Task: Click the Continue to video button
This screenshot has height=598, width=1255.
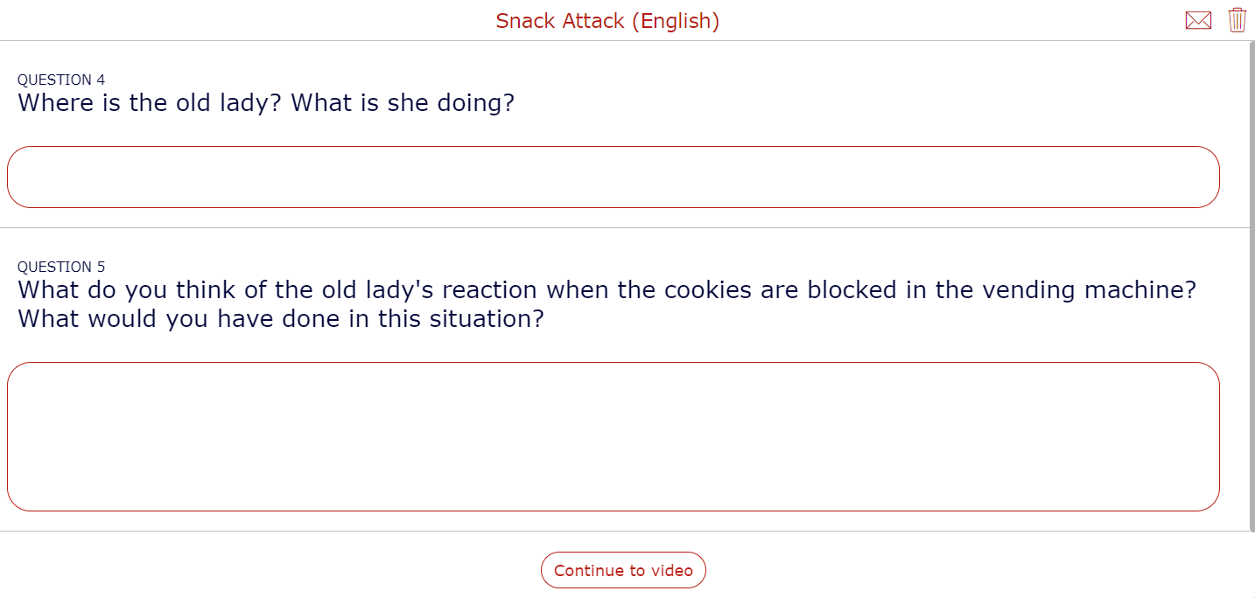Action: coord(623,569)
